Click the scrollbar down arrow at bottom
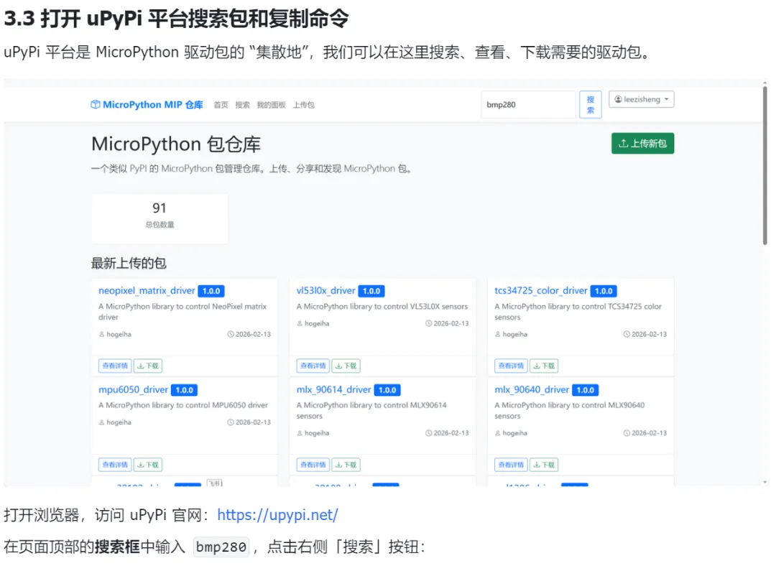The width and height of the screenshot is (776, 566). 765,482
